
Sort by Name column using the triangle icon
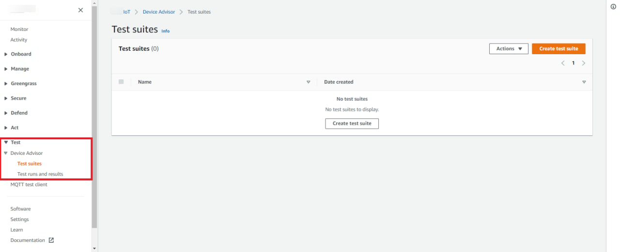[308, 82]
